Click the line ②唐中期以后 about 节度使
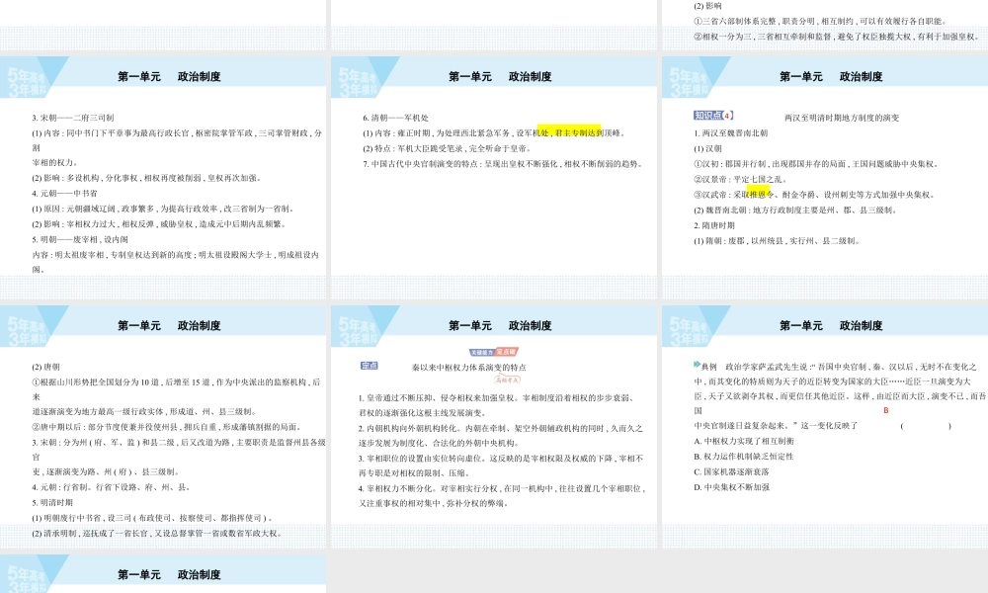This screenshot has width=988, height=593. coord(168,427)
